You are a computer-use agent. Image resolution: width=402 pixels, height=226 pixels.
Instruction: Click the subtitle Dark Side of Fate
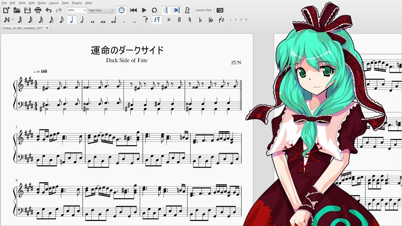point(127,60)
